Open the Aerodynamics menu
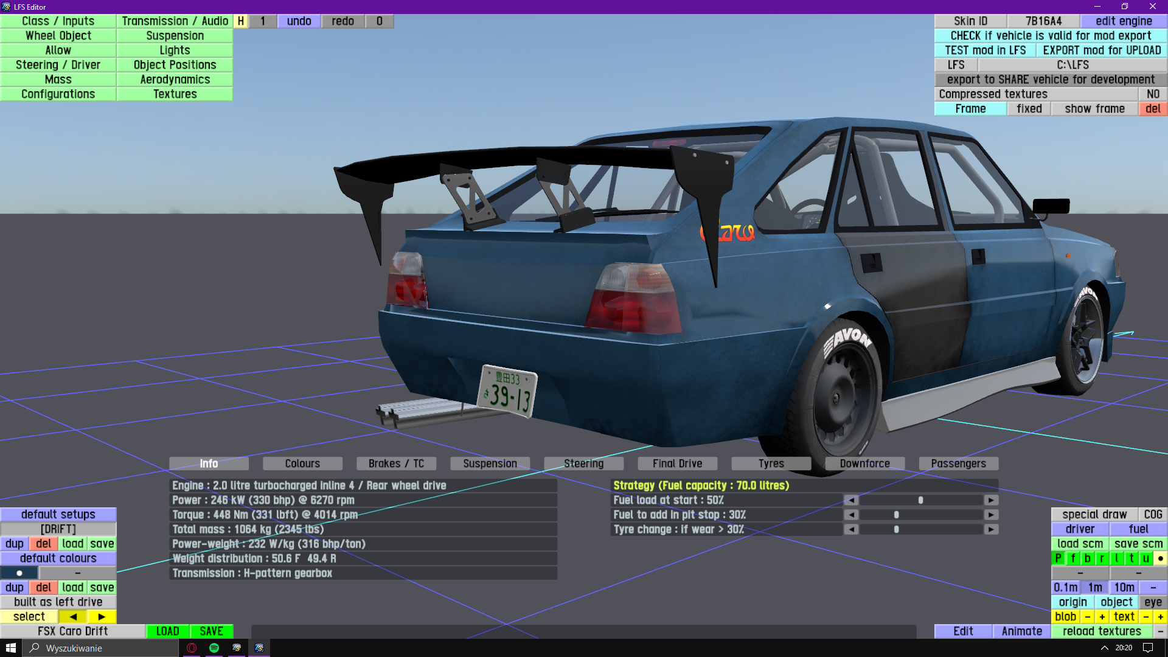 point(175,80)
